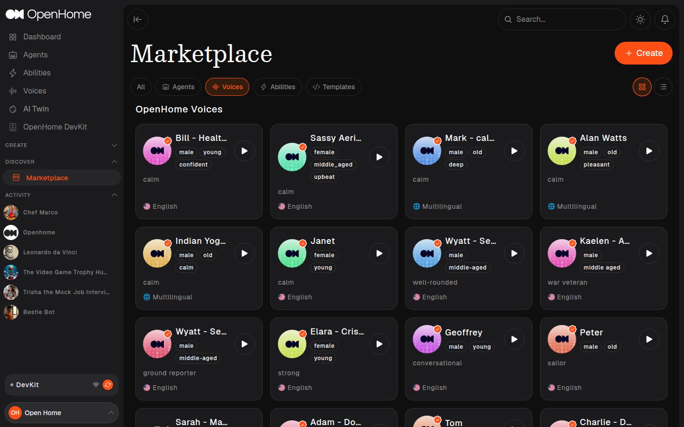This screenshot has height=427, width=684.
Task: Click the DevKit wifi status icon
Action: click(96, 385)
